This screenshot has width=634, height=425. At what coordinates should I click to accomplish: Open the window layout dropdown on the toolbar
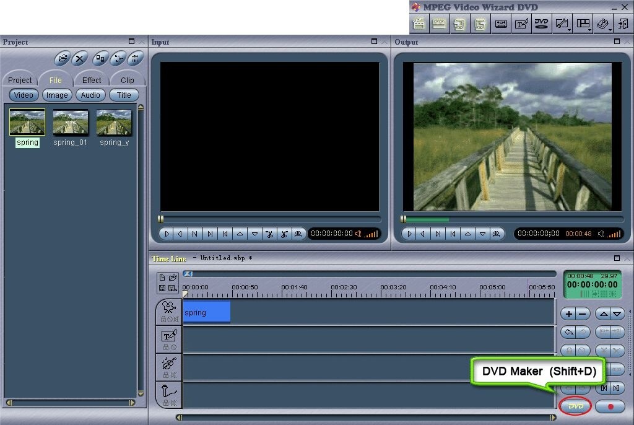point(583,24)
